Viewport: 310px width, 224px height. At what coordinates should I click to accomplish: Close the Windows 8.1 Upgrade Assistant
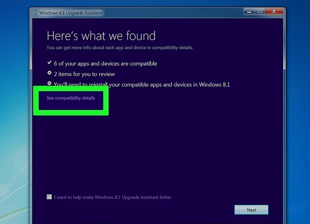click(274, 12)
